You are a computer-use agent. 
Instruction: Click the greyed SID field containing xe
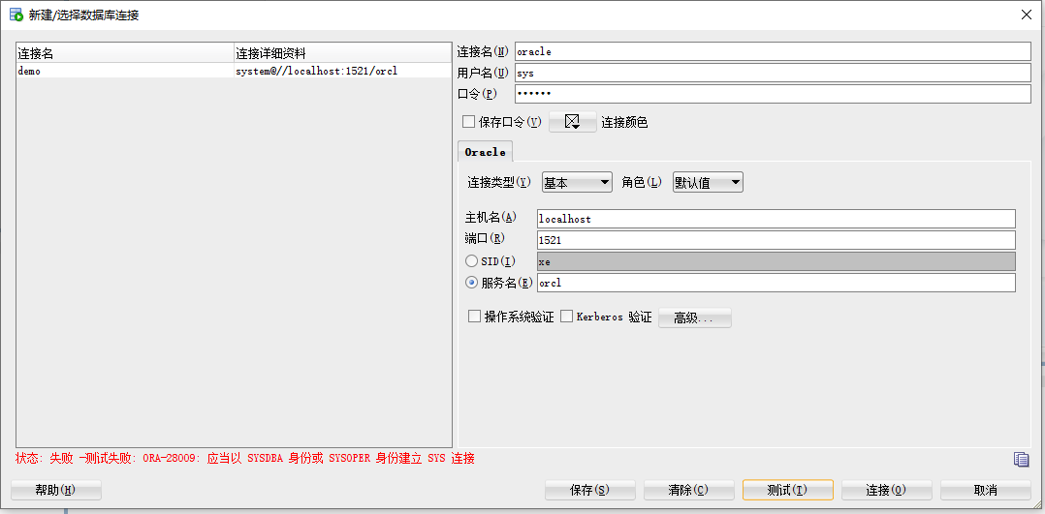pos(776,261)
